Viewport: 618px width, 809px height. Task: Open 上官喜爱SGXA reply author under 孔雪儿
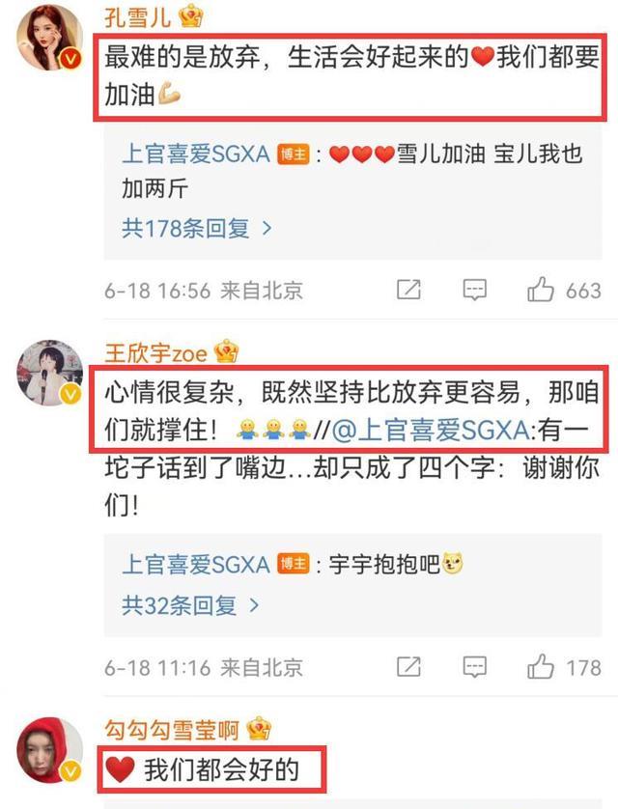click(196, 153)
